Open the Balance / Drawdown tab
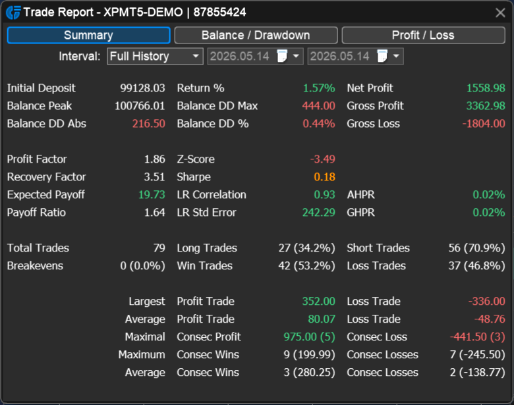The height and width of the screenshot is (405, 514). [256, 35]
